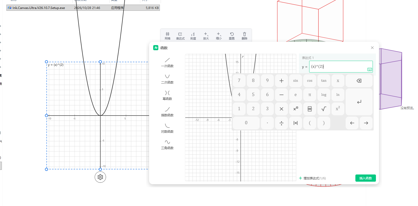
Task: Toggle the 网格 grid icon in toolbar
Action: tap(168, 36)
